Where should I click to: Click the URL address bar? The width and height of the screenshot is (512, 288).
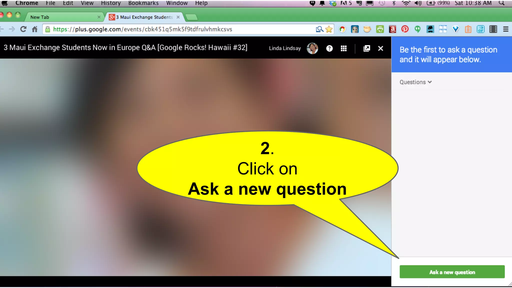click(x=175, y=29)
